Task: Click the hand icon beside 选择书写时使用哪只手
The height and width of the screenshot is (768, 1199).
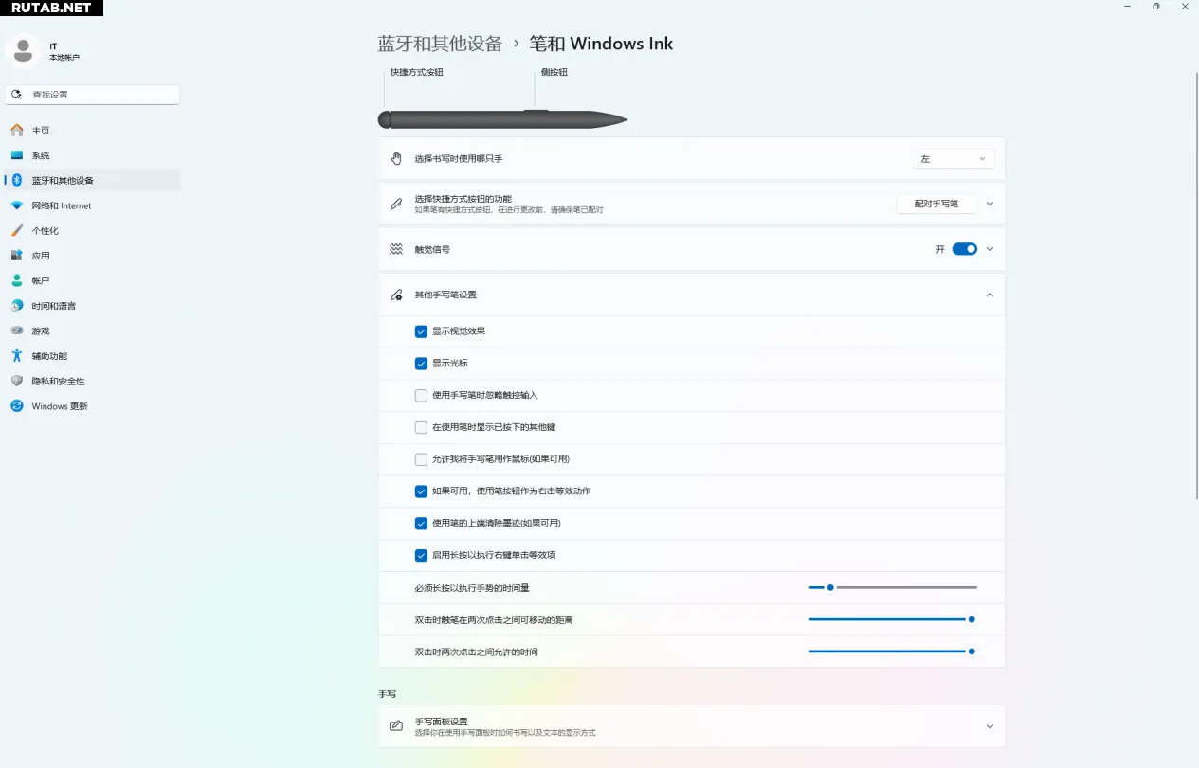Action: [396, 158]
